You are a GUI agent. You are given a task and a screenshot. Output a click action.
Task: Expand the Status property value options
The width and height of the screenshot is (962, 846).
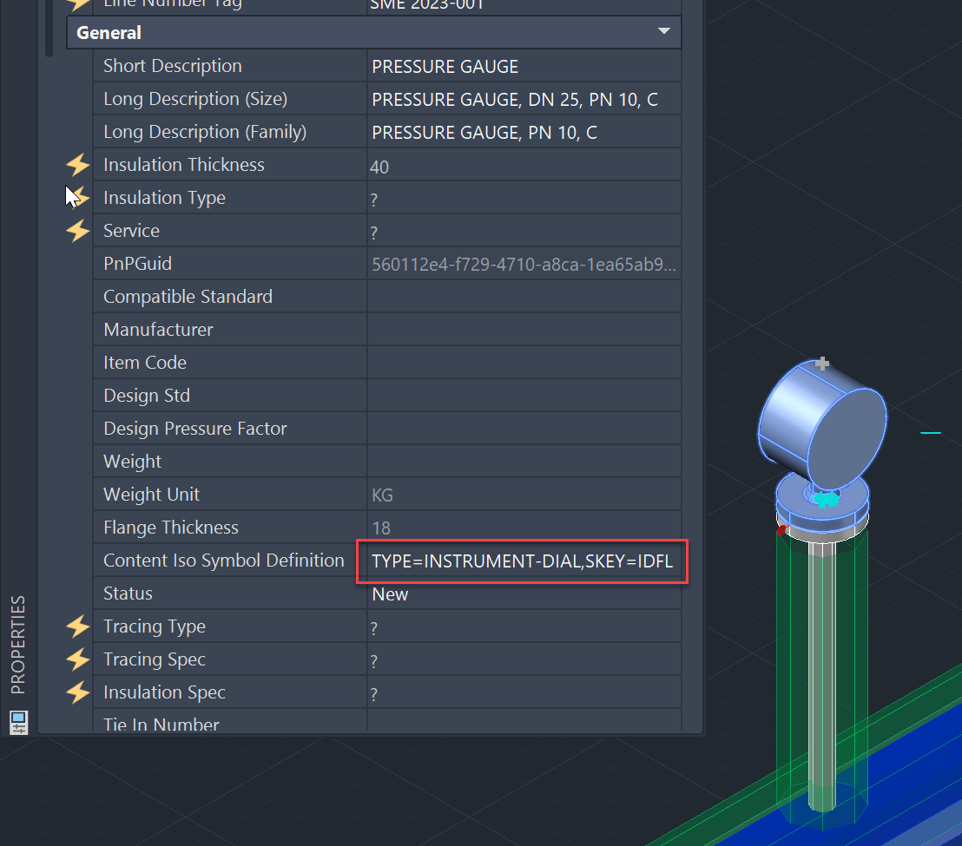(x=521, y=594)
